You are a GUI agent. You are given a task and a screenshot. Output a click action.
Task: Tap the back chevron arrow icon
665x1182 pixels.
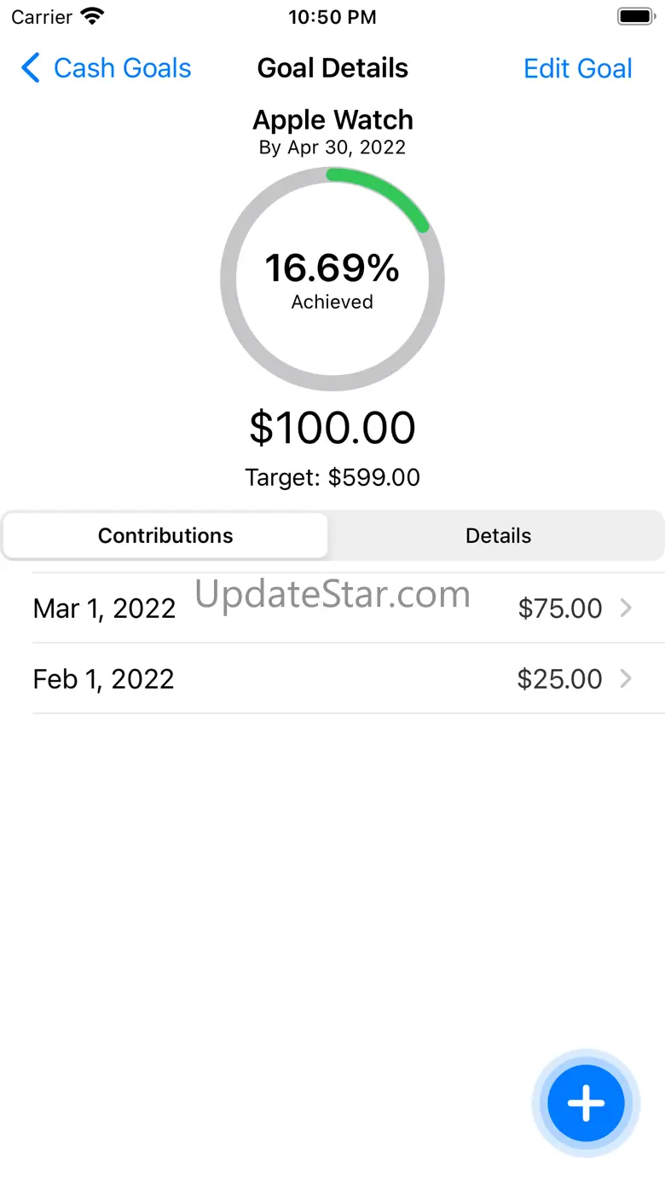pos(31,68)
